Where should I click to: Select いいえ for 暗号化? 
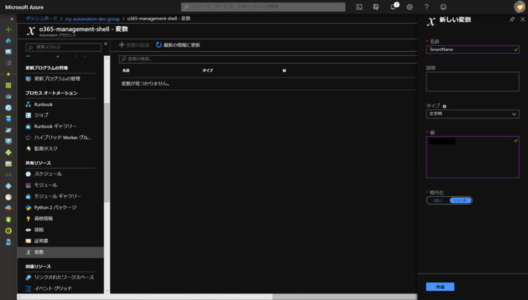[460, 201]
